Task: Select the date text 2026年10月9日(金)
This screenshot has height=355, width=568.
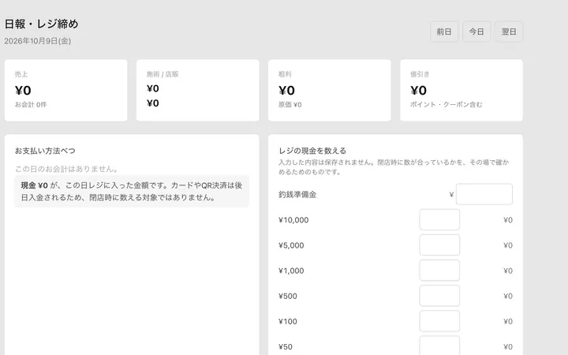Action: [x=38, y=41]
